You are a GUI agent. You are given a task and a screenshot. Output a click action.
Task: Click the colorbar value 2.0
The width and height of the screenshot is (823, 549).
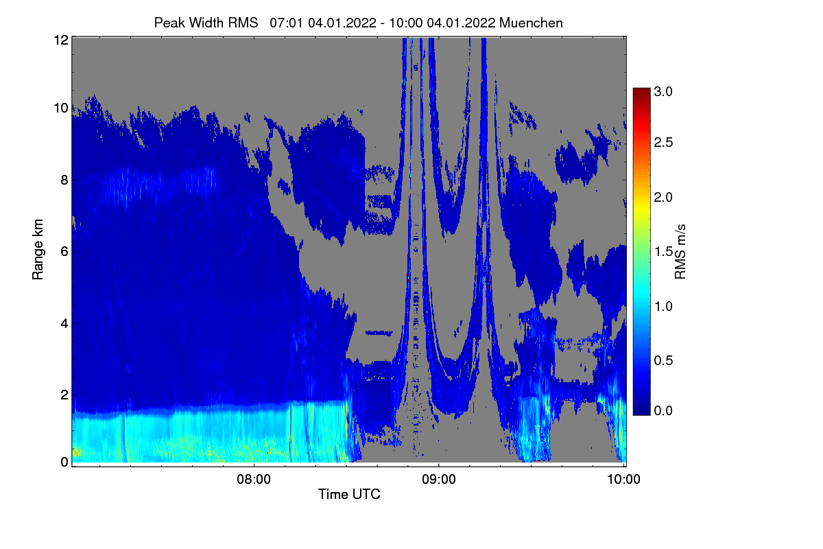click(663, 197)
